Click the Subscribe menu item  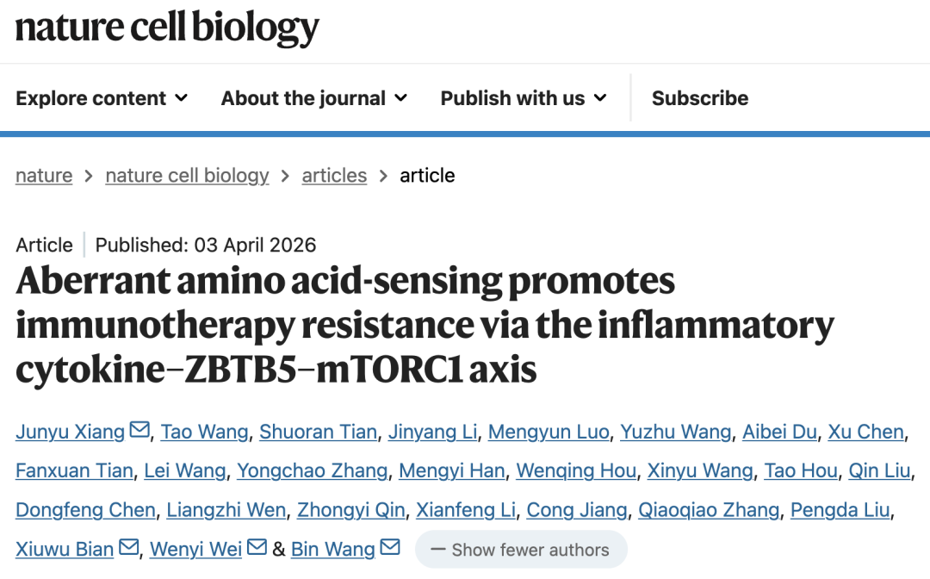699,98
